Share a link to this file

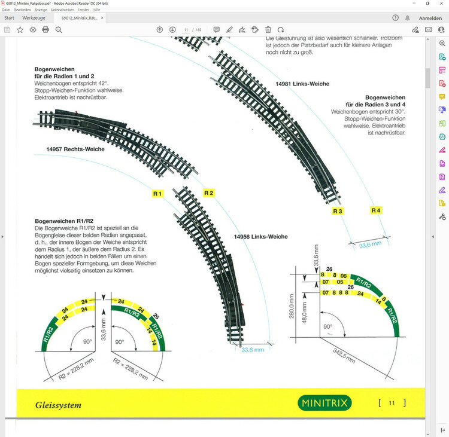(415, 30)
